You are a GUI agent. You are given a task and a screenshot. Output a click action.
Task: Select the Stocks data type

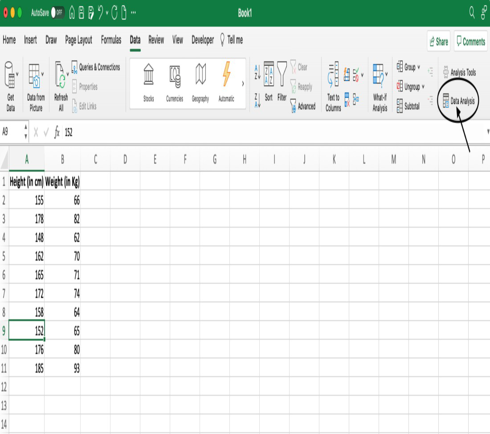pos(148,83)
